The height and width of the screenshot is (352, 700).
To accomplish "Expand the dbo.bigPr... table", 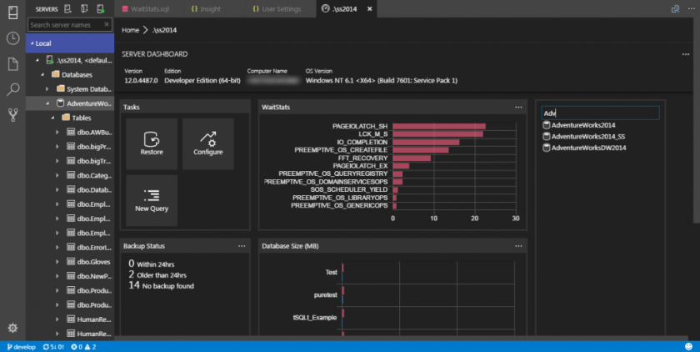I will point(57,147).
